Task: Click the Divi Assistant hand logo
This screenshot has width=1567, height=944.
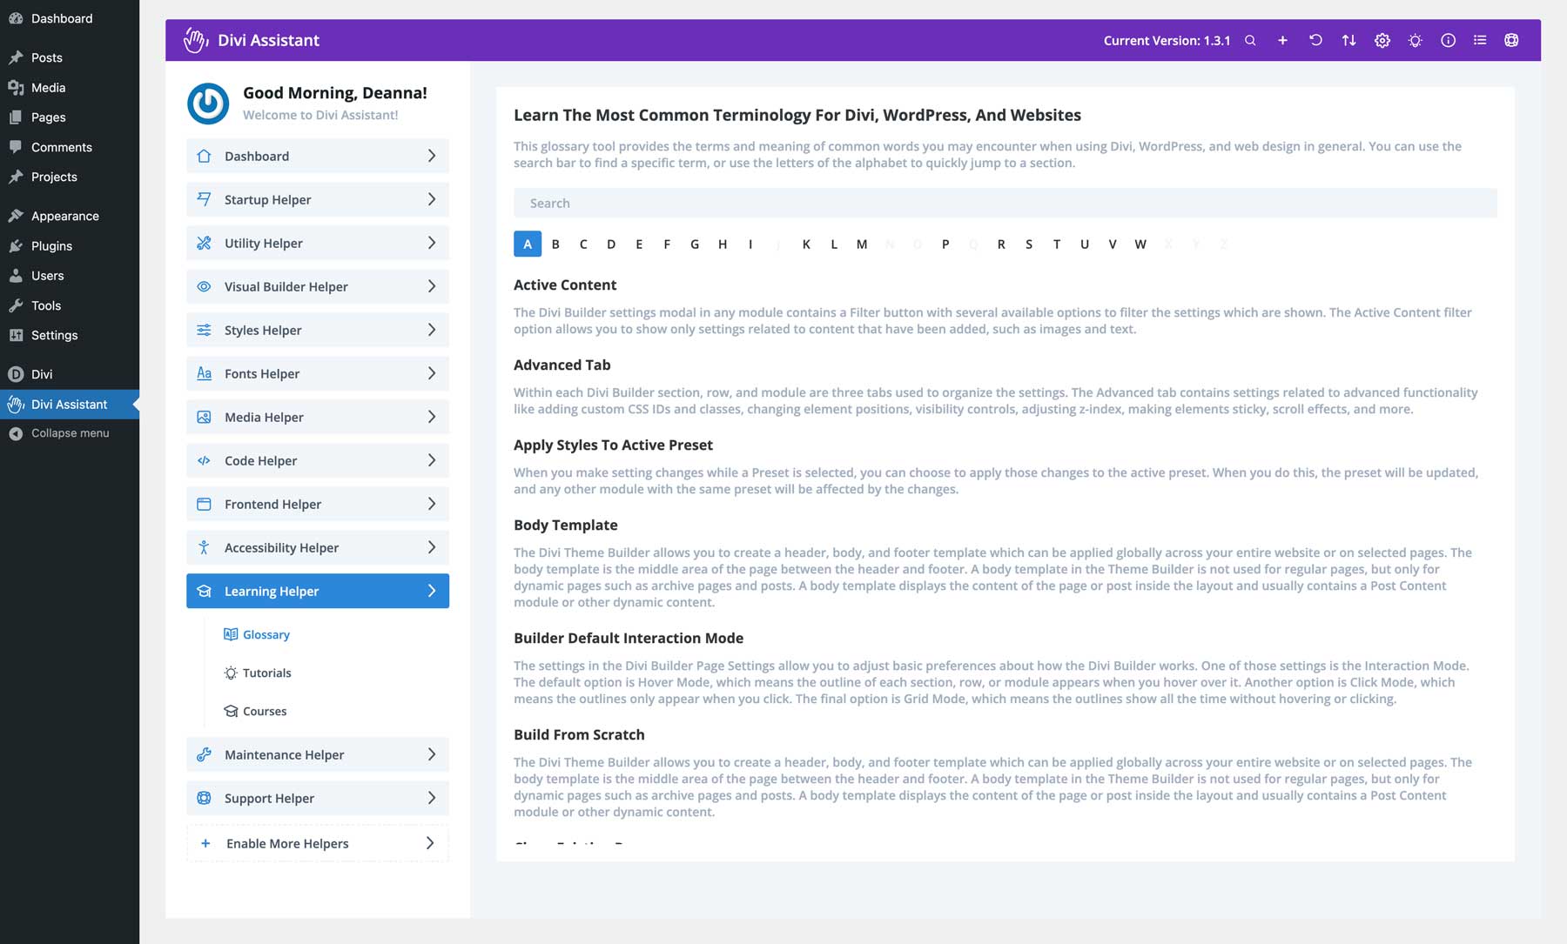Action: pos(195,40)
